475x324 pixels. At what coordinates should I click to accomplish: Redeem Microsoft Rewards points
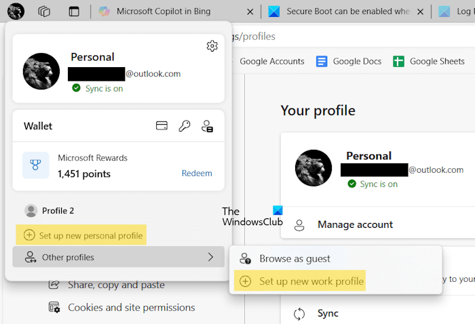(197, 173)
